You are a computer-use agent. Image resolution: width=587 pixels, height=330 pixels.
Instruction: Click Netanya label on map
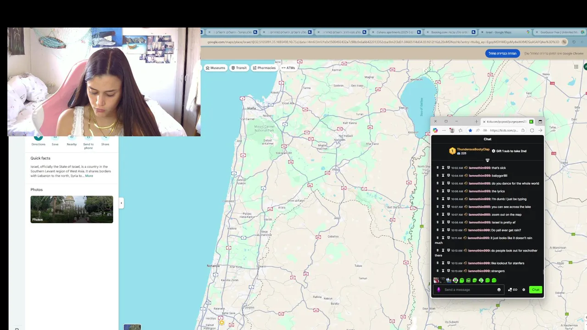[213, 266]
